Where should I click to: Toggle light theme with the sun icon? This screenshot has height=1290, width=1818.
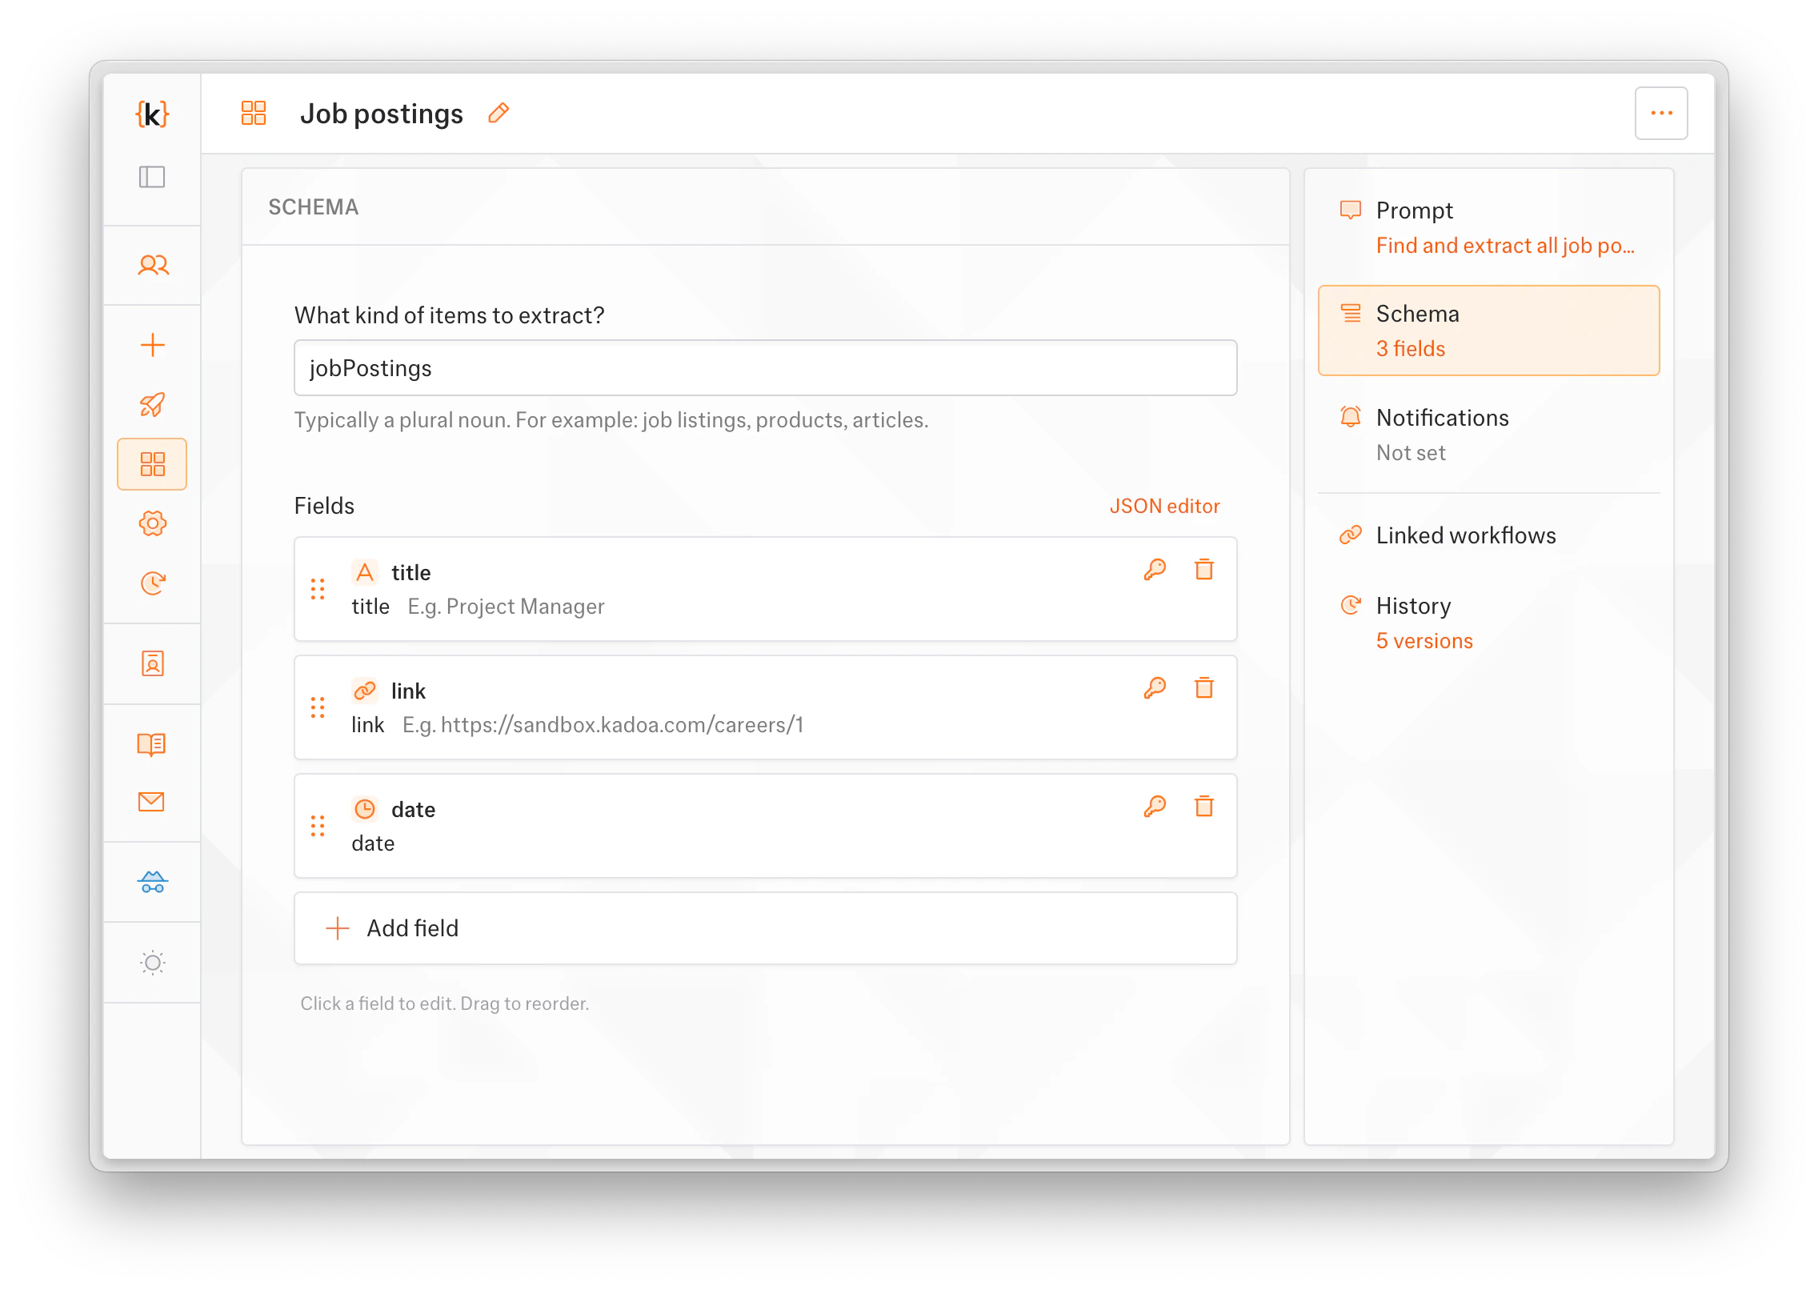pyautogui.click(x=152, y=963)
